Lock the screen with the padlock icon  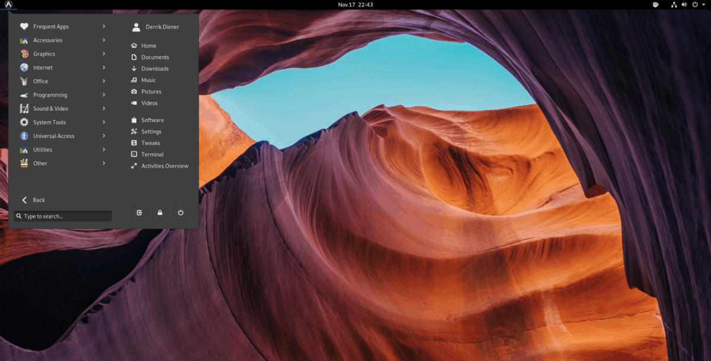[x=160, y=212]
